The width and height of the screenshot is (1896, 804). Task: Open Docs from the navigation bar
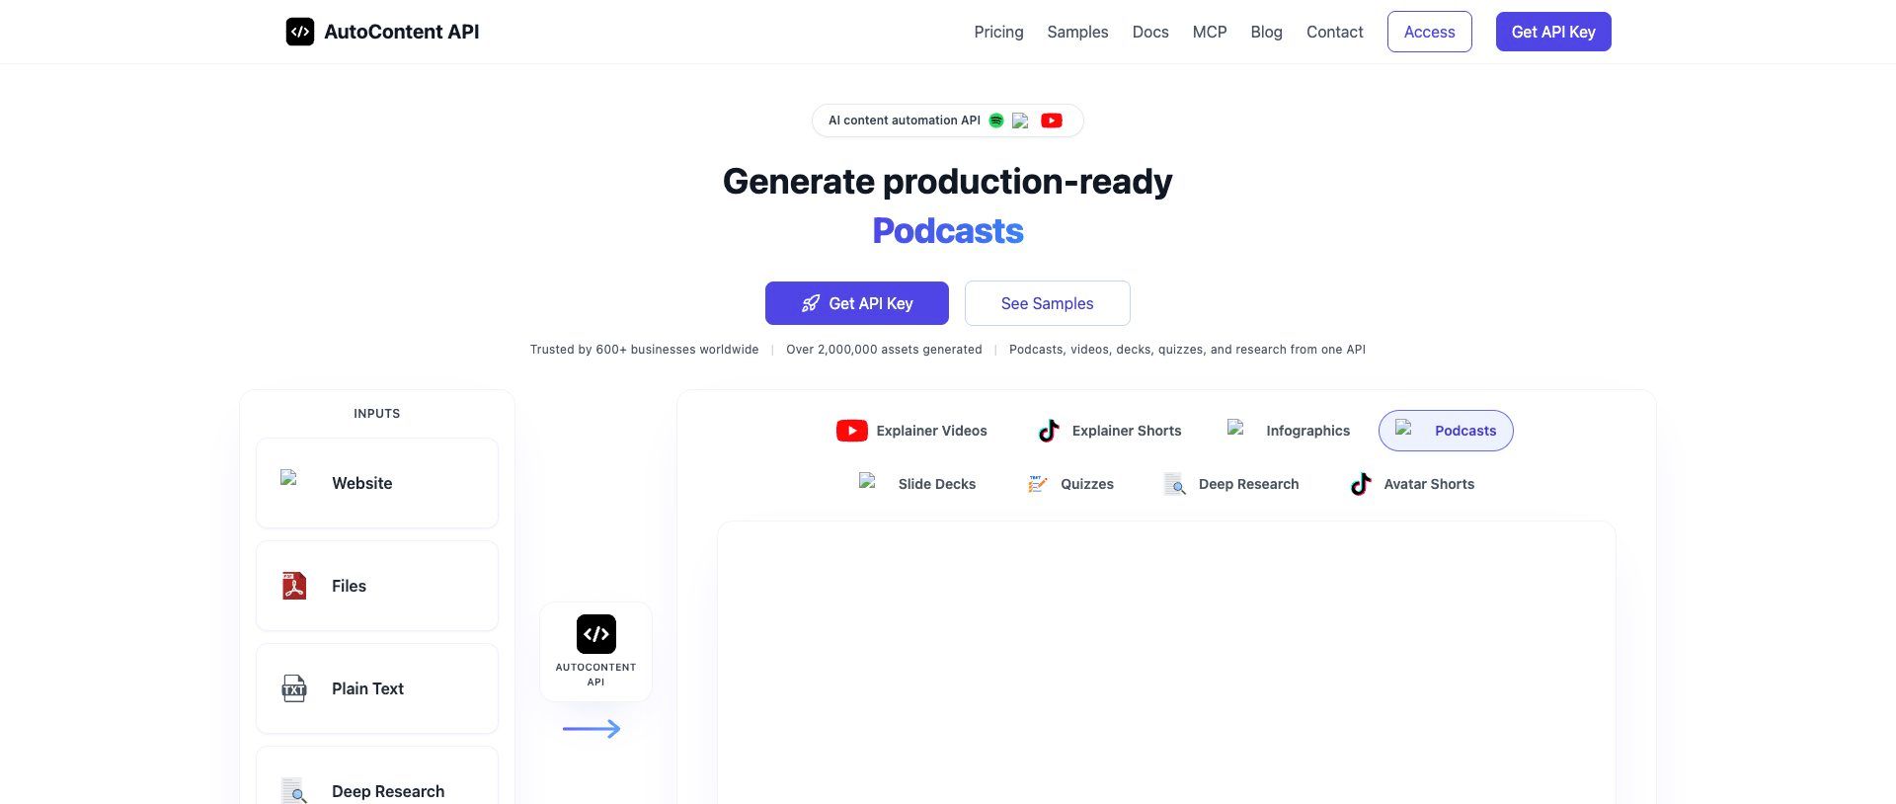(1150, 32)
